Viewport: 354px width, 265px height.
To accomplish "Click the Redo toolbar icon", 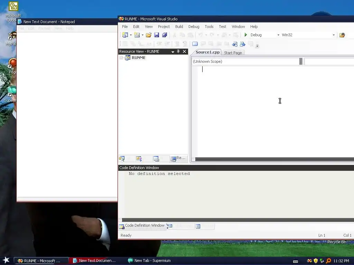I will [x=212, y=35].
